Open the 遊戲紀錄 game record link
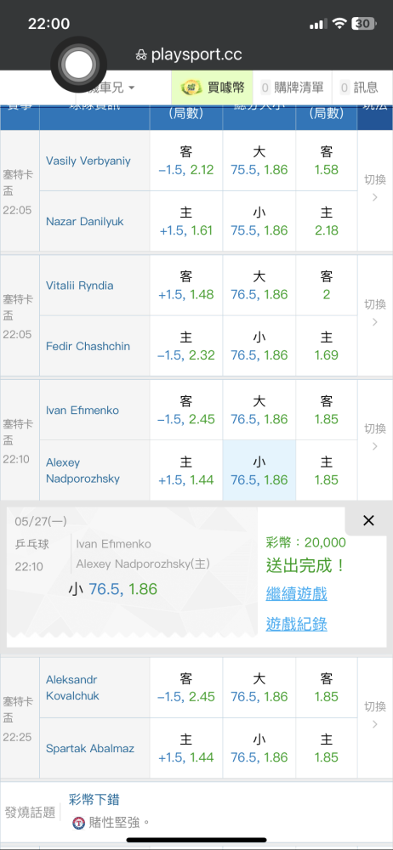Viewport: 393px width, 850px height. [x=296, y=625]
